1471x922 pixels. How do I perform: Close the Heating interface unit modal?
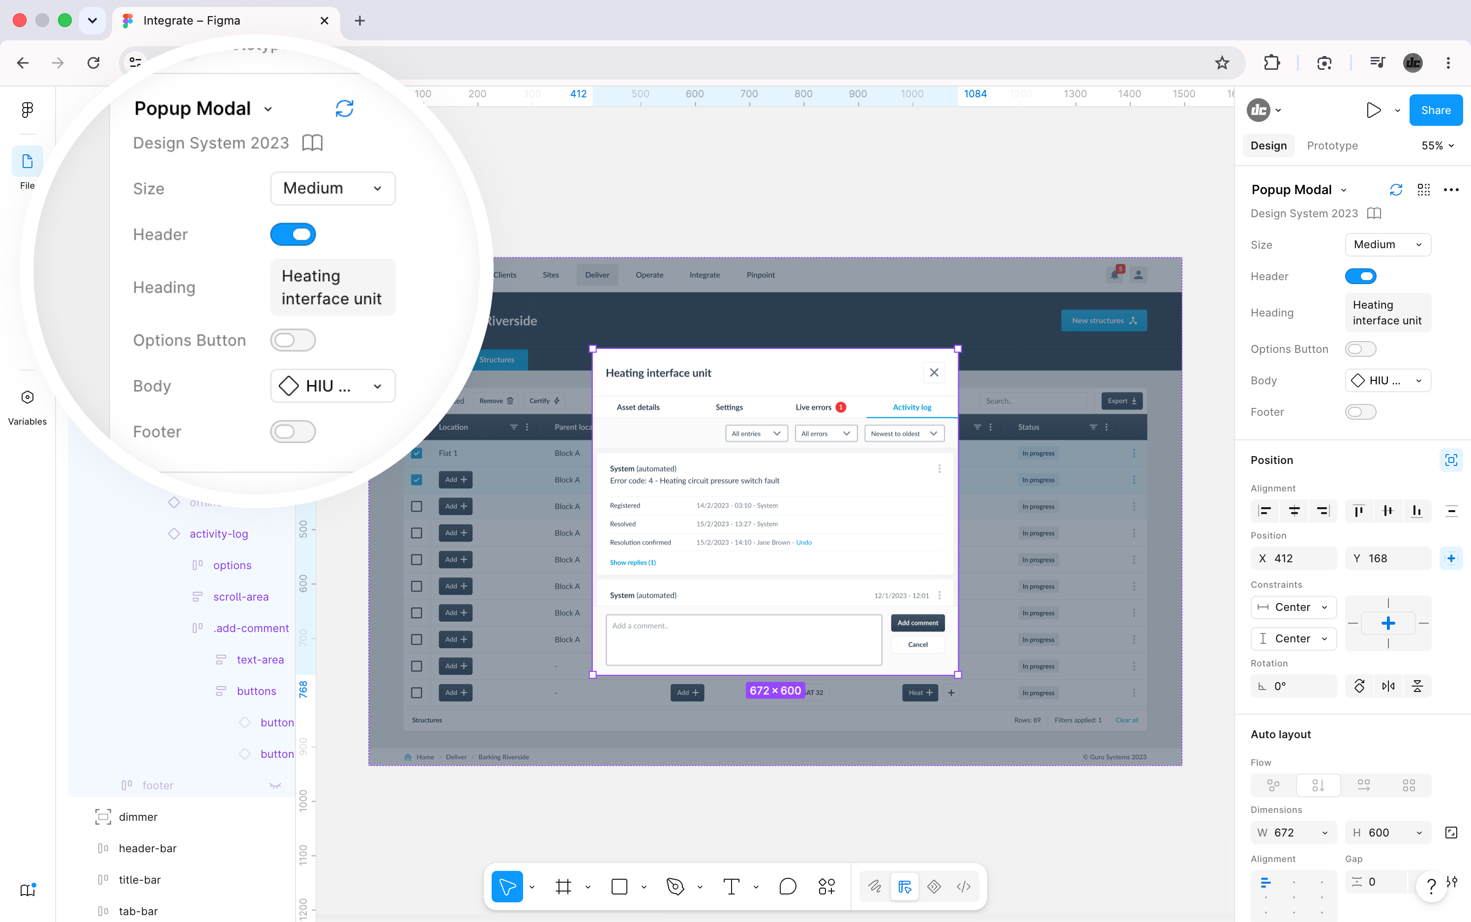point(934,373)
